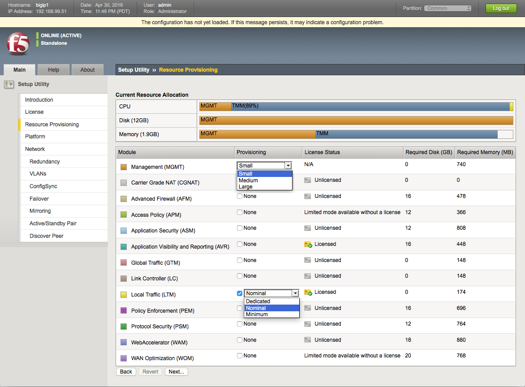The height and width of the screenshot is (387, 525).
Task: Switch to the About tab
Action: click(x=87, y=69)
